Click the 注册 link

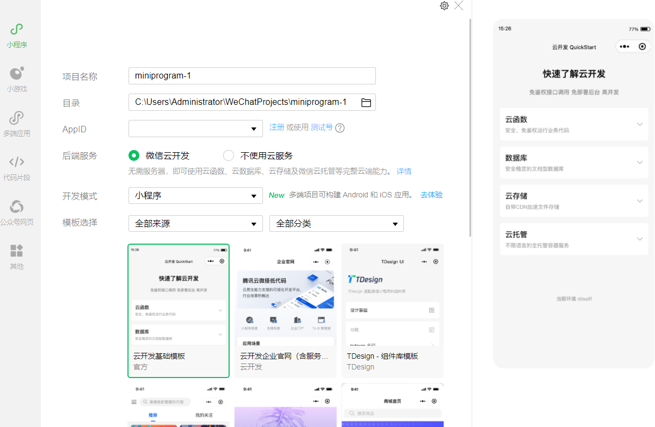[277, 127]
